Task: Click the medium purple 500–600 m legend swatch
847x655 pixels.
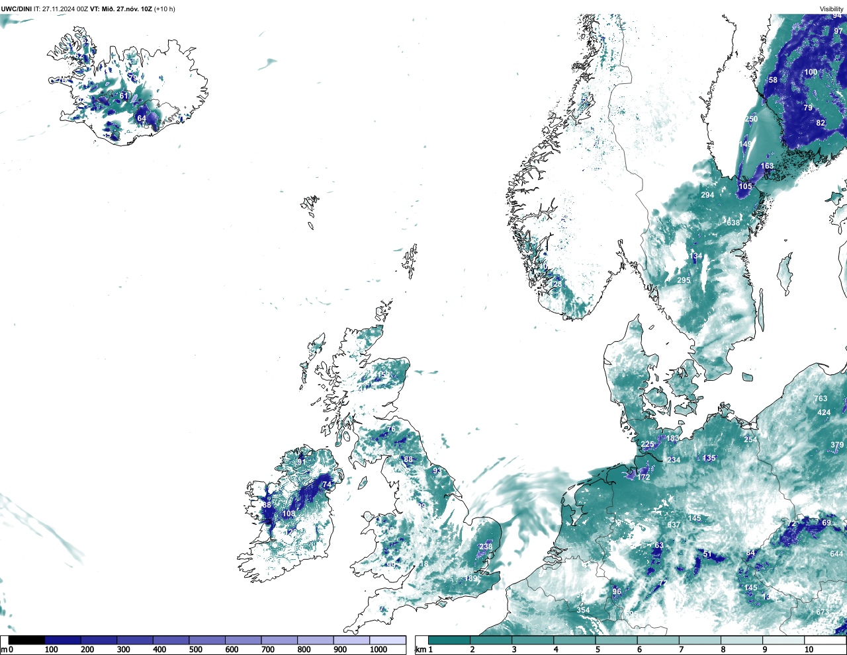Action: click(207, 640)
